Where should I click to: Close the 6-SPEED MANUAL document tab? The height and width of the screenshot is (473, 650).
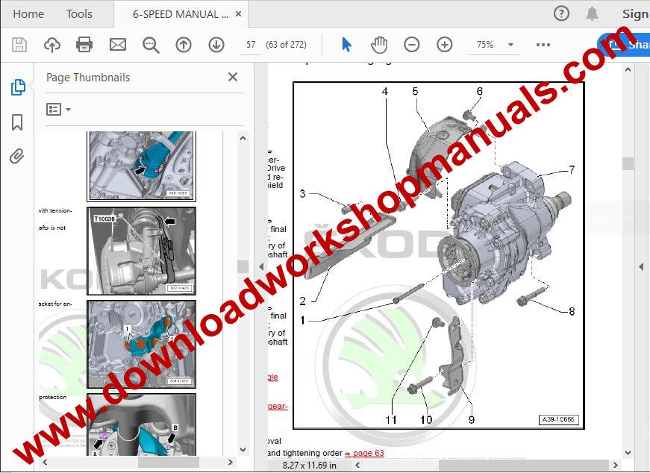[x=238, y=14]
